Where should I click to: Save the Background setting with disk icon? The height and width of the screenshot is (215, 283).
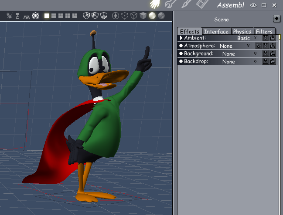tap(266, 53)
